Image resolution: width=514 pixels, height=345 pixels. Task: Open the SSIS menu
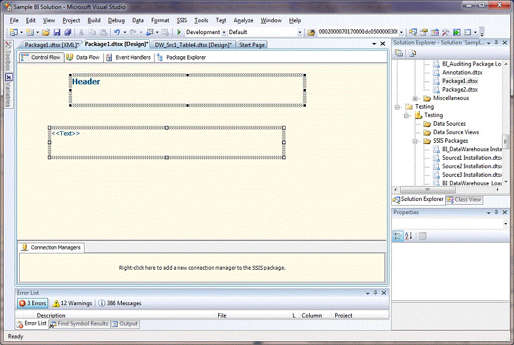[x=181, y=20]
